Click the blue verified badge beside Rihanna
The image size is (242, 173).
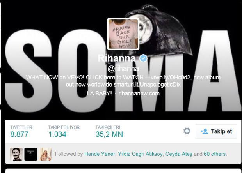143,58
